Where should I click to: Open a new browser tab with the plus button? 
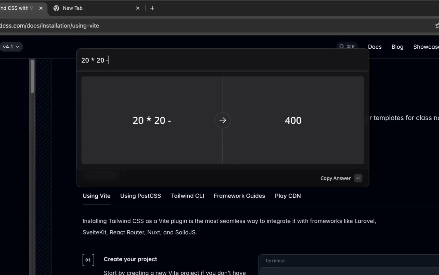(152, 8)
